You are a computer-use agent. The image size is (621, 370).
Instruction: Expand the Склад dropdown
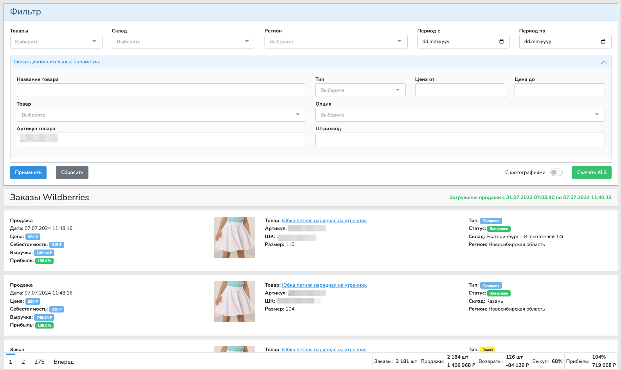pyautogui.click(x=183, y=42)
